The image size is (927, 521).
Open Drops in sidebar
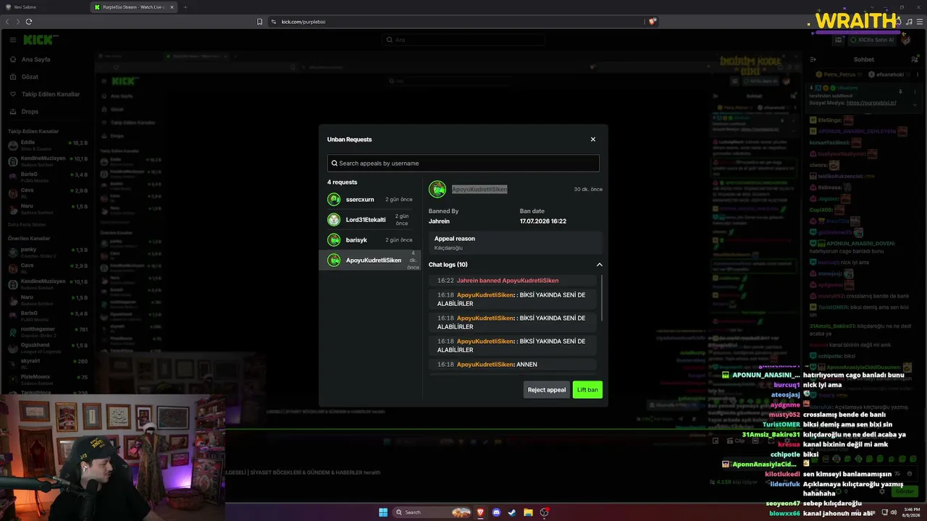(30, 111)
